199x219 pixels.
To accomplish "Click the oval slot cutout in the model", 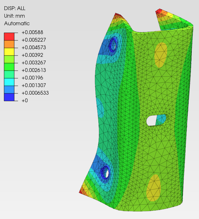I will (156, 120).
